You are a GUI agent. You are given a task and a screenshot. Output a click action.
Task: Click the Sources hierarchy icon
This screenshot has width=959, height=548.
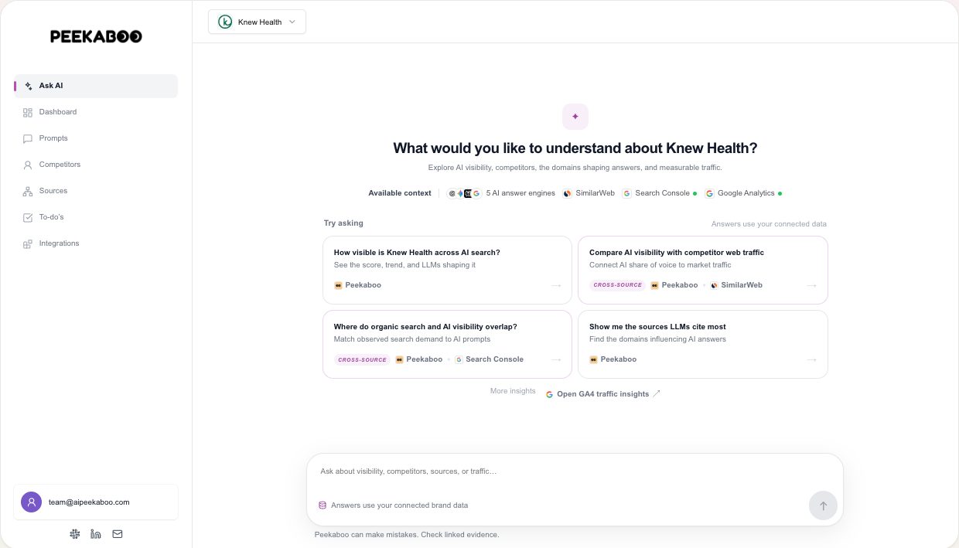click(x=28, y=191)
